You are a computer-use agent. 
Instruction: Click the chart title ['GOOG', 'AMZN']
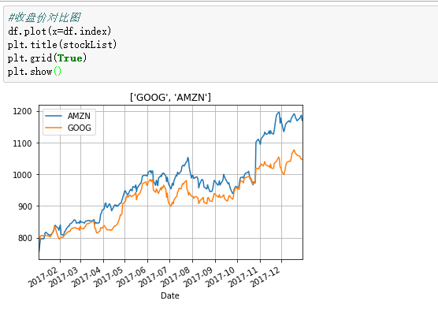170,97
